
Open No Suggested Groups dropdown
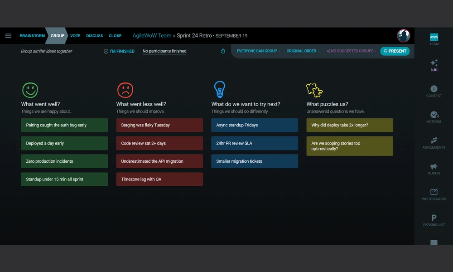pos(352,51)
